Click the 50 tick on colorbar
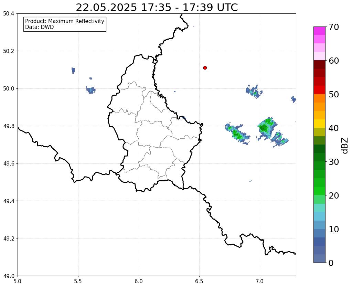The width and height of the screenshot is (352, 287). [334, 94]
